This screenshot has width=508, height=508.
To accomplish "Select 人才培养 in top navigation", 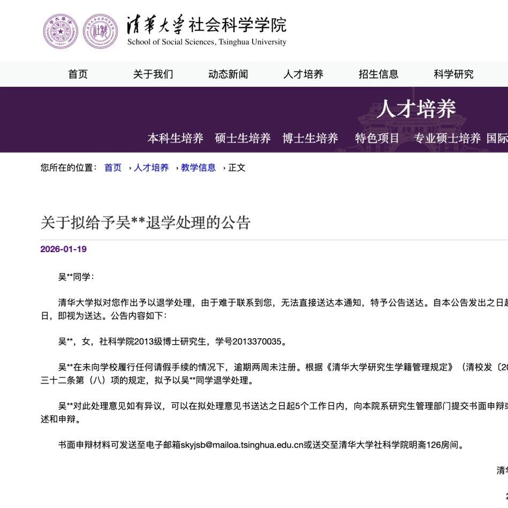I will coord(304,74).
